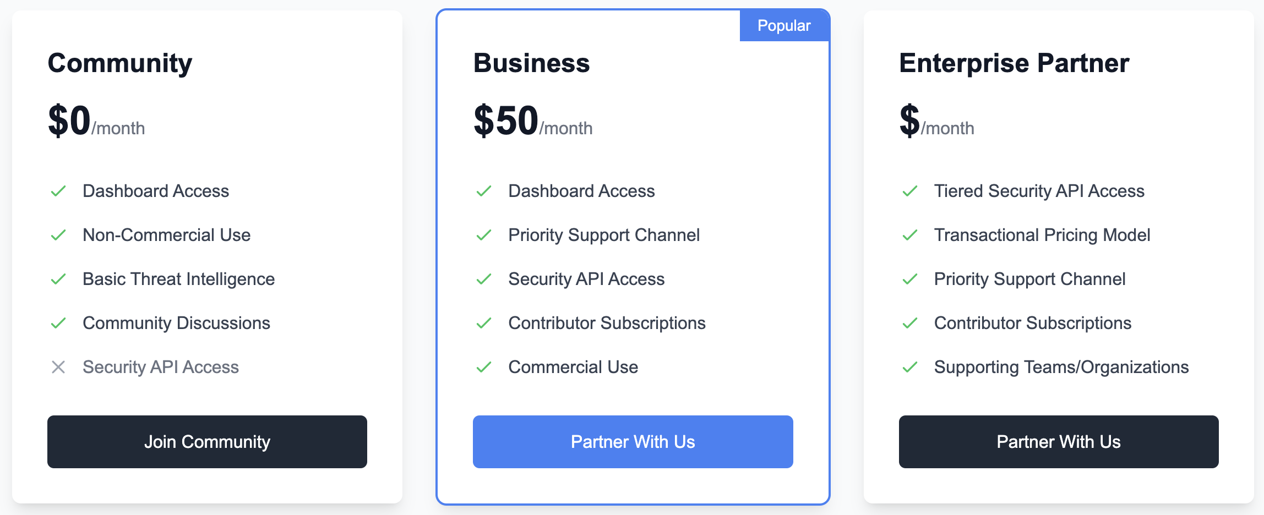The height and width of the screenshot is (515, 1264).
Task: Click the $0 price on Community plan
Action: click(x=69, y=120)
